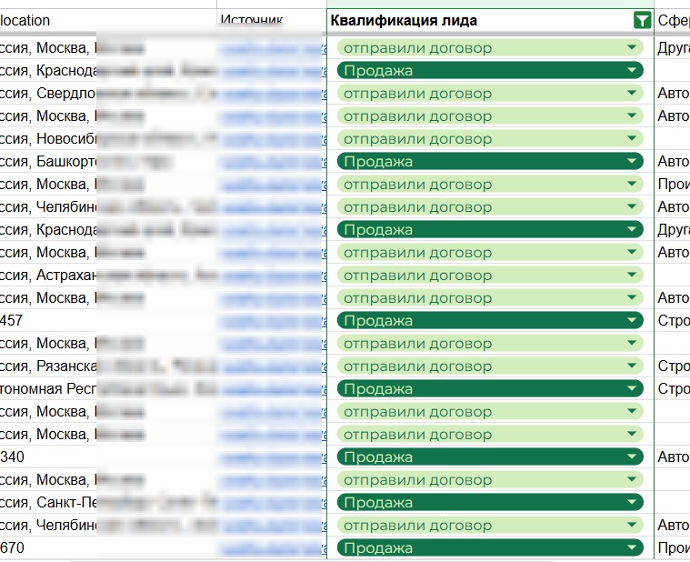This screenshot has width=690, height=562.
Task: Follow the source link in 340 row
Action: (271, 457)
